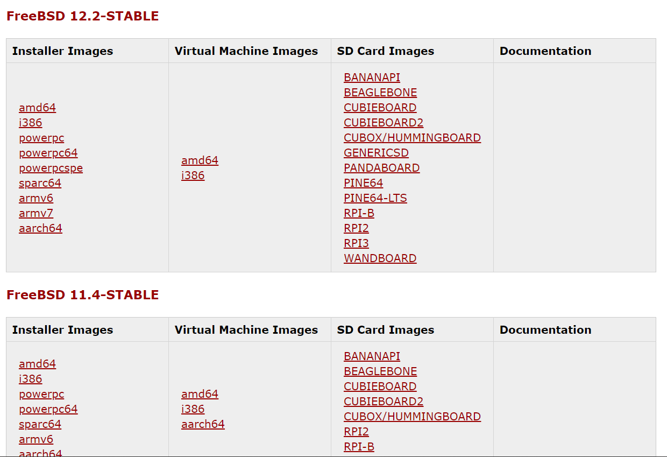Open the 12.2-STABLE amd64 installer image link
Image resolution: width=667 pixels, height=457 pixels.
[x=37, y=108]
